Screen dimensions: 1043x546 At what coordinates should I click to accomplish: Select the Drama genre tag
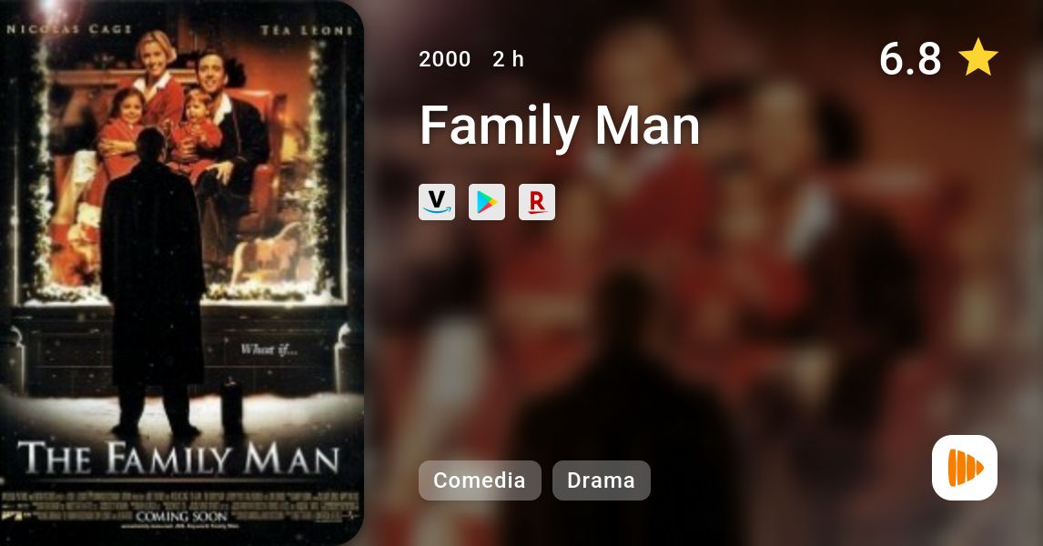pyautogui.click(x=602, y=480)
